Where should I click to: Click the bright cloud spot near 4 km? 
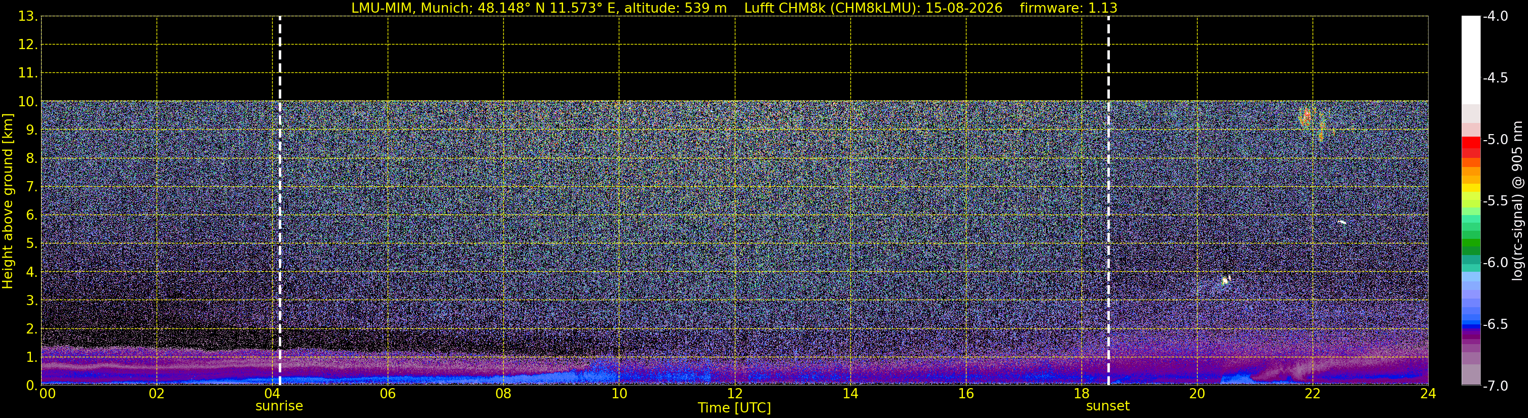point(1225,281)
